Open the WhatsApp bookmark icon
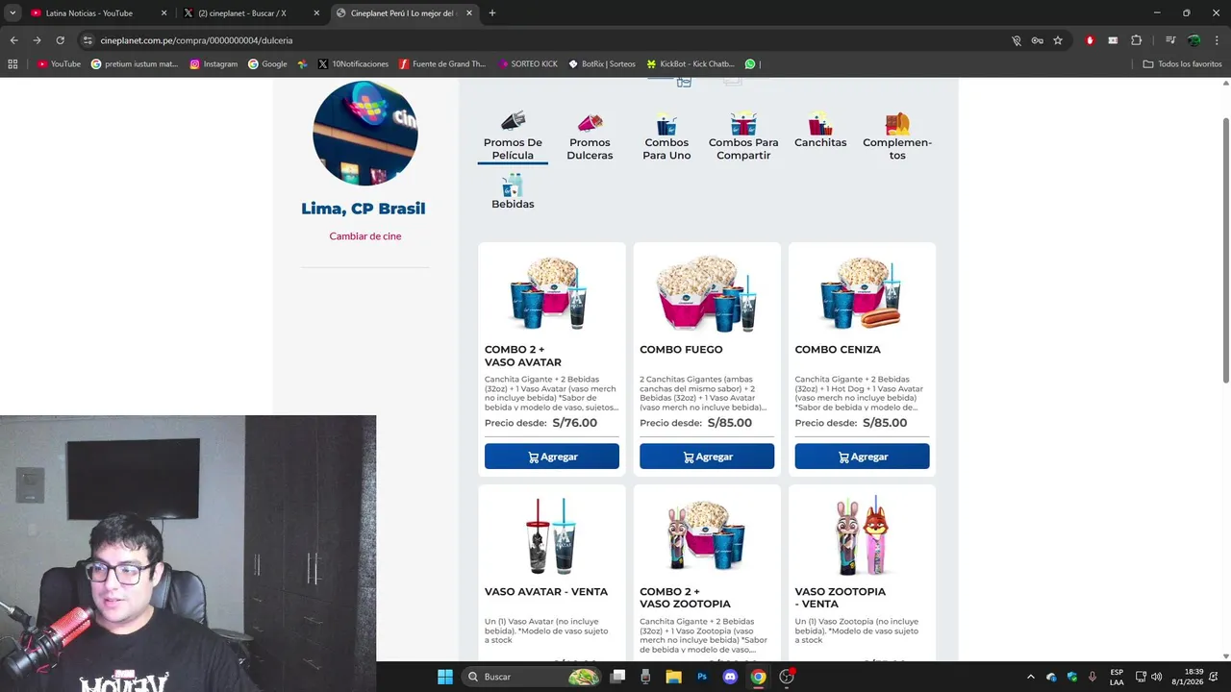1231x692 pixels. [750, 64]
